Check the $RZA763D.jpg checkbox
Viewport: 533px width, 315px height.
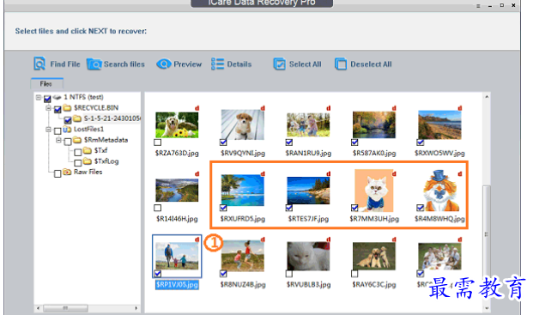pyautogui.click(x=157, y=142)
